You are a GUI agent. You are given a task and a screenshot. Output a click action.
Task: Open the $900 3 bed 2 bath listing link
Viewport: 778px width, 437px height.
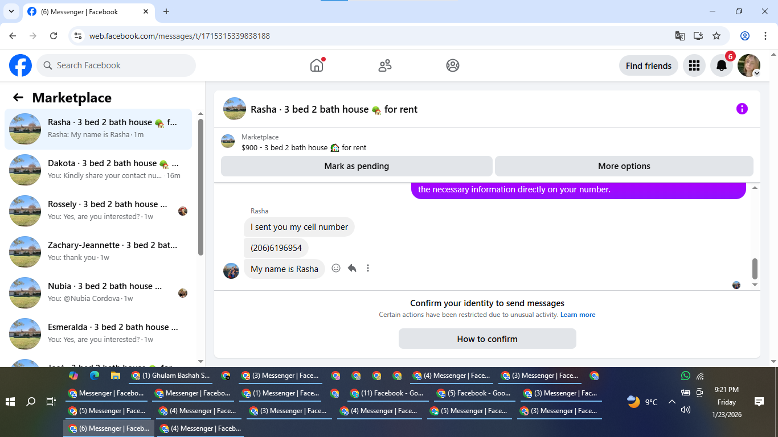[x=304, y=147]
